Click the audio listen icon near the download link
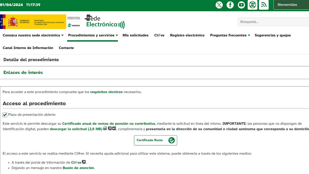This screenshot has height=174, width=309. coord(114,128)
